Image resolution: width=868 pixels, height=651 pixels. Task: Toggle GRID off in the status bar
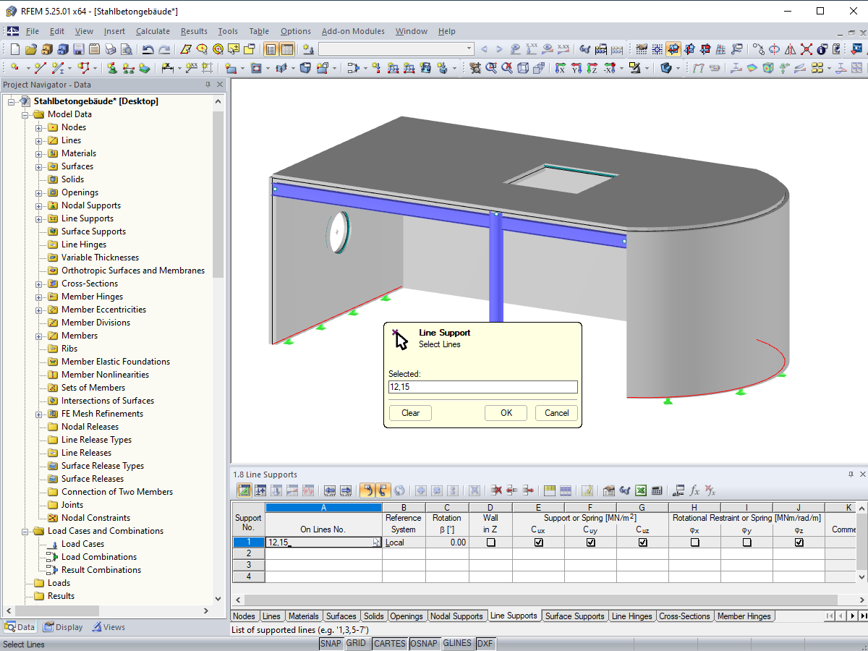[x=356, y=643]
